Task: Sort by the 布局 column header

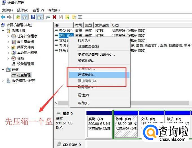Action: click(78, 25)
